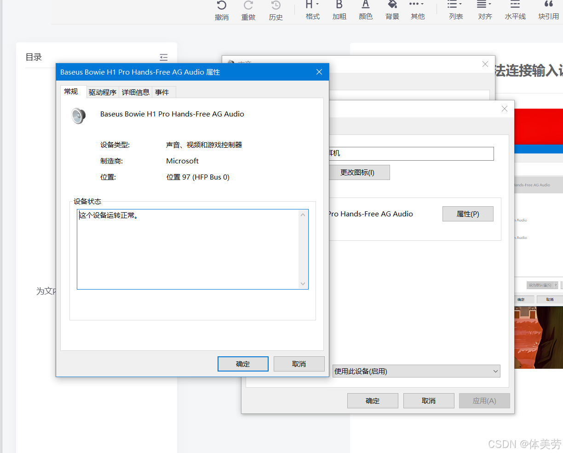
Task: Insert a horizontal line (水平线)
Action: (x=515, y=10)
